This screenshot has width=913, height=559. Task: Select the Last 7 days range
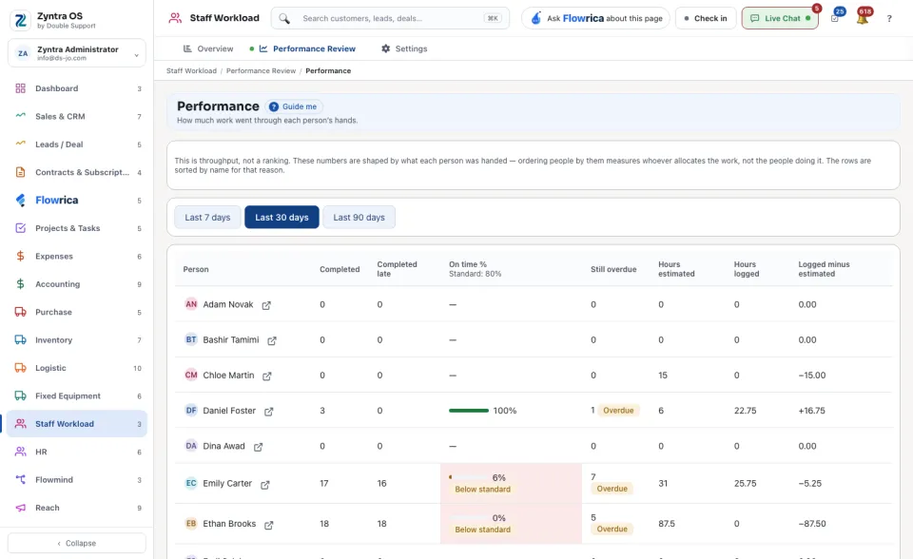tap(208, 217)
